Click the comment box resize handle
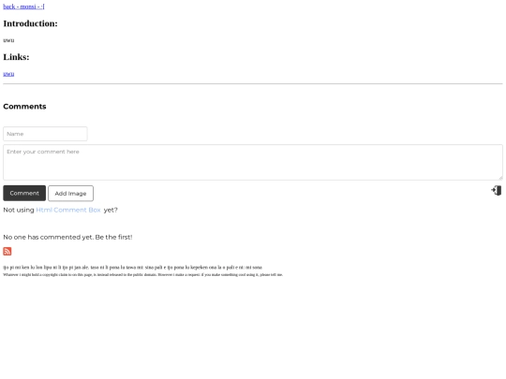This screenshot has height=379, width=506. [500, 178]
